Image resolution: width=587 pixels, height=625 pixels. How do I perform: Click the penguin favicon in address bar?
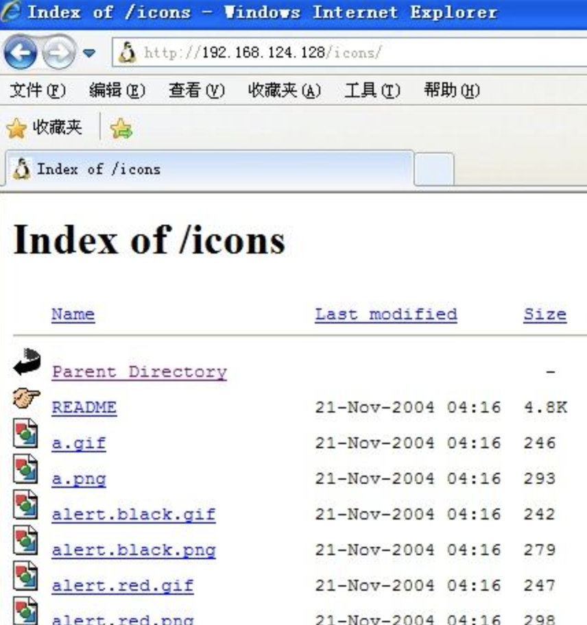coord(128,53)
